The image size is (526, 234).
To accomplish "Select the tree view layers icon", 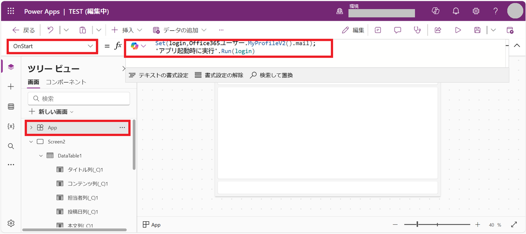I will (x=11, y=67).
